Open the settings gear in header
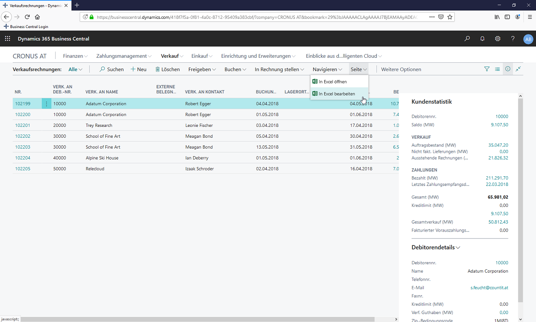This screenshot has width=536, height=322. point(498,39)
